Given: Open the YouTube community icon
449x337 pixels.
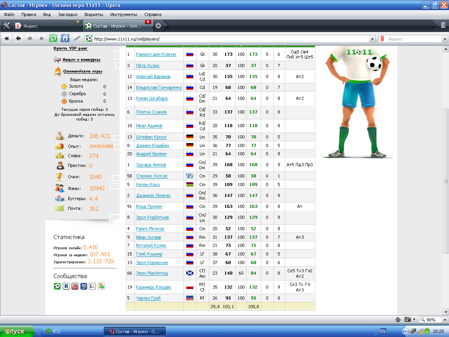Looking at the screenshot, I should (x=74, y=286).
